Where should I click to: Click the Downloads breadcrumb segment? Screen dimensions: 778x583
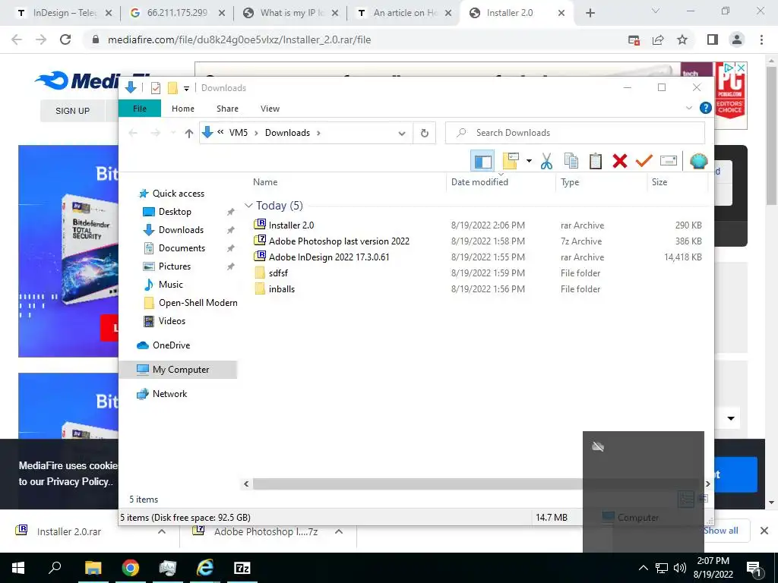(x=287, y=133)
